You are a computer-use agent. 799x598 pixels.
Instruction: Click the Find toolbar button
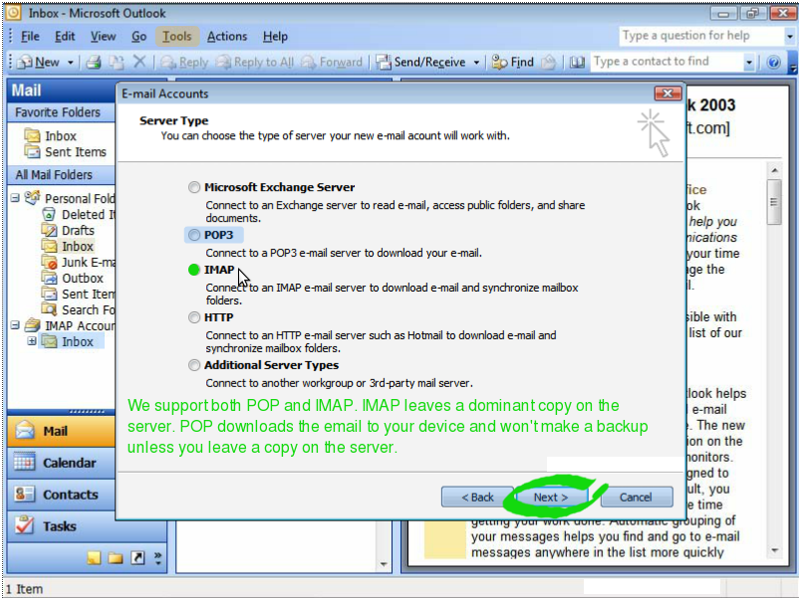coord(513,62)
